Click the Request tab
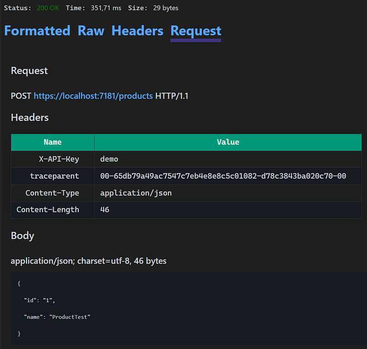This screenshot has height=349, width=367. pyautogui.click(x=196, y=32)
